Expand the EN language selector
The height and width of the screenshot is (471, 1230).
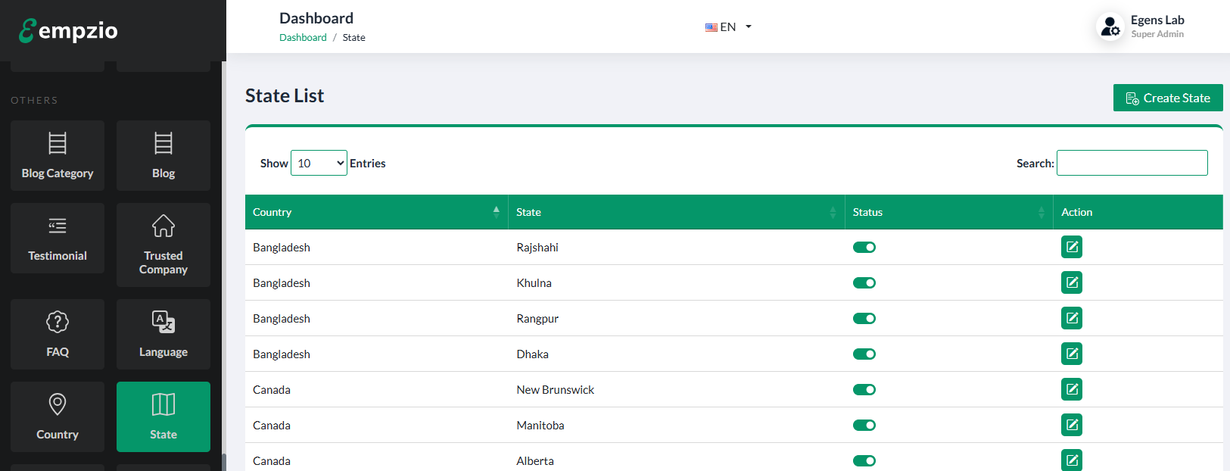click(728, 27)
